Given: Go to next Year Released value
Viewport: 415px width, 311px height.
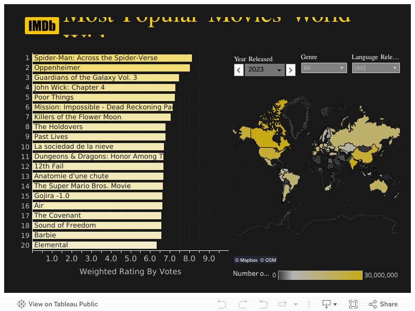Looking at the screenshot, I should pyautogui.click(x=290, y=70).
